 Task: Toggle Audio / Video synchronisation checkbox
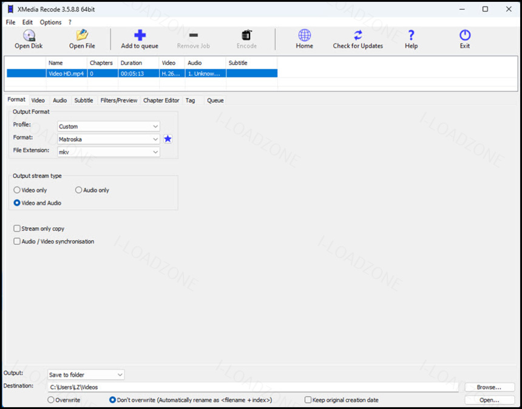pos(16,241)
